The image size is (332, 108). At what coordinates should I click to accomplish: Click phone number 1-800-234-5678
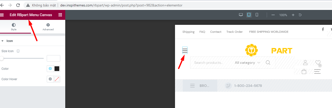click(x=248, y=86)
